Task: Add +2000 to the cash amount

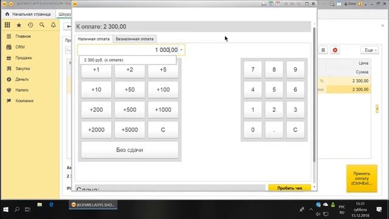Action: tap(96, 130)
